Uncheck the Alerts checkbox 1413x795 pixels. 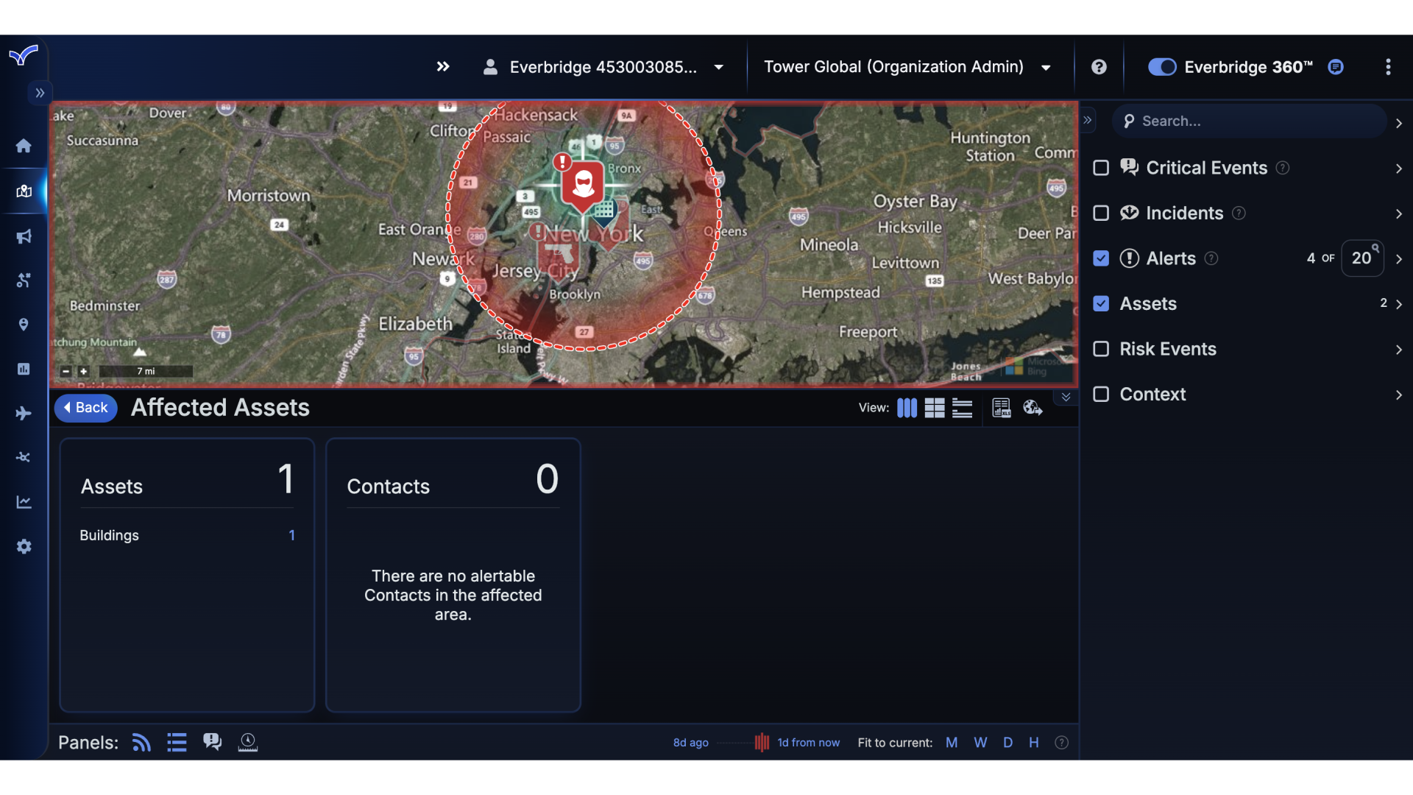(x=1101, y=258)
